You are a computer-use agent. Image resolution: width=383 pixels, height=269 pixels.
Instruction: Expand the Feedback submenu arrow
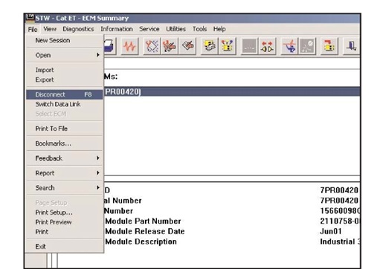98,158
